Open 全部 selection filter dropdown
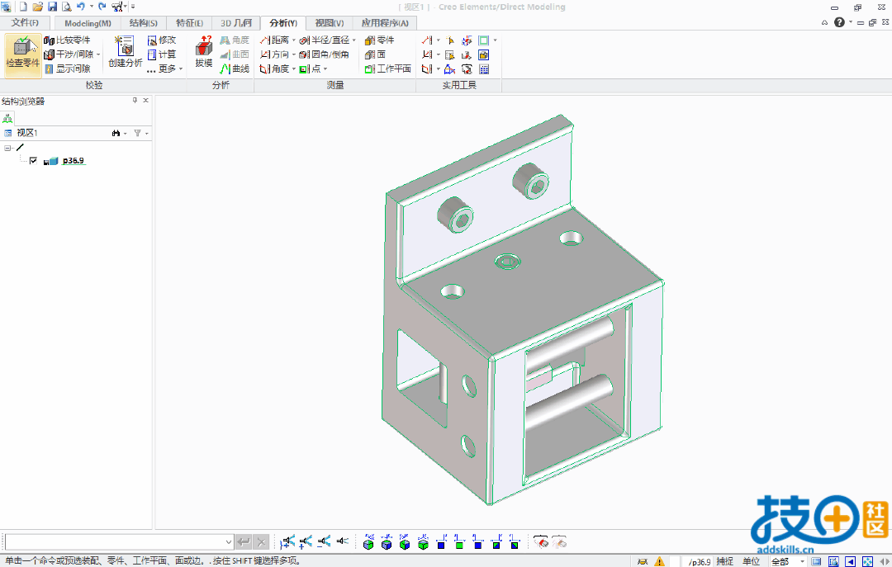 (789, 561)
